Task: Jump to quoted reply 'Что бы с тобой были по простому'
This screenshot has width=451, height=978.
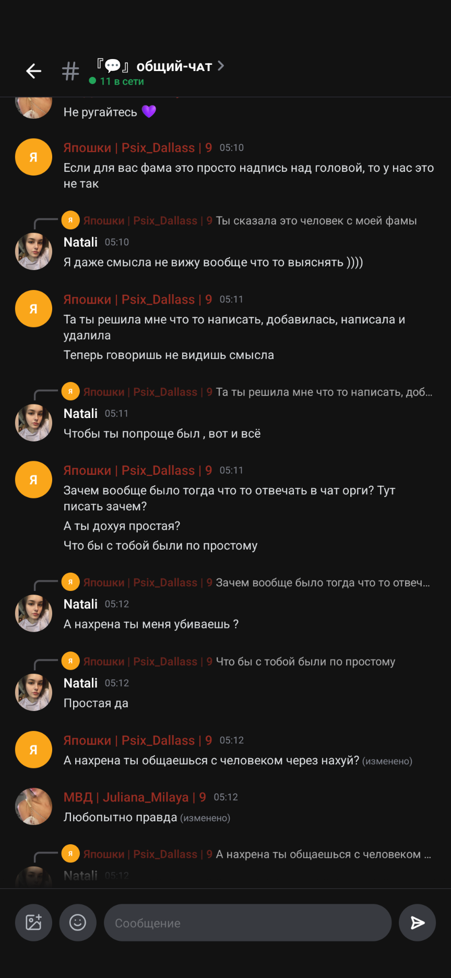Action: 305,662
